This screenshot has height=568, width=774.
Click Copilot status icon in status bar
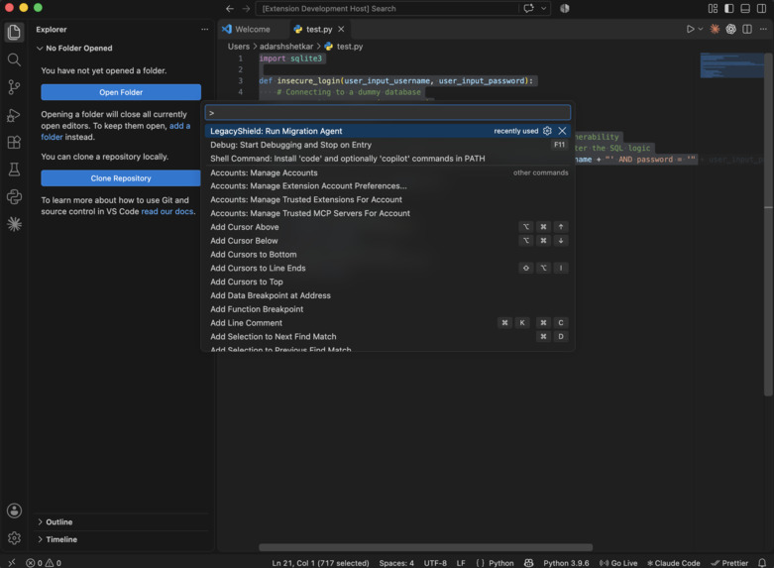pyautogui.click(x=528, y=563)
